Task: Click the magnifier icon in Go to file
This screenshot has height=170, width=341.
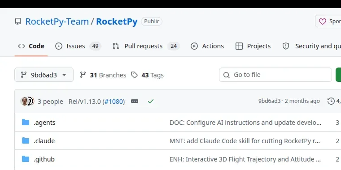Action: point(227,75)
